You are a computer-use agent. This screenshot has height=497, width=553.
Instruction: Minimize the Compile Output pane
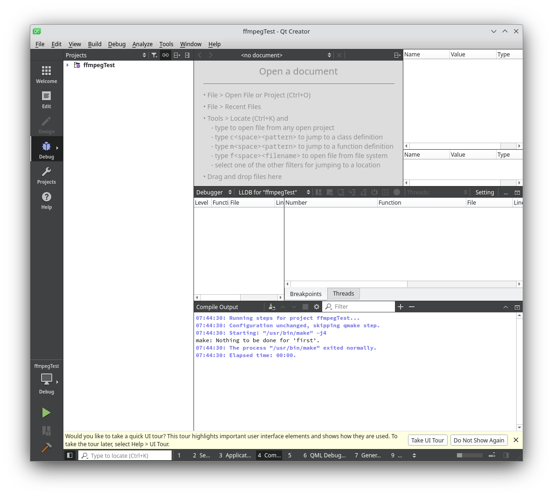tap(505, 307)
